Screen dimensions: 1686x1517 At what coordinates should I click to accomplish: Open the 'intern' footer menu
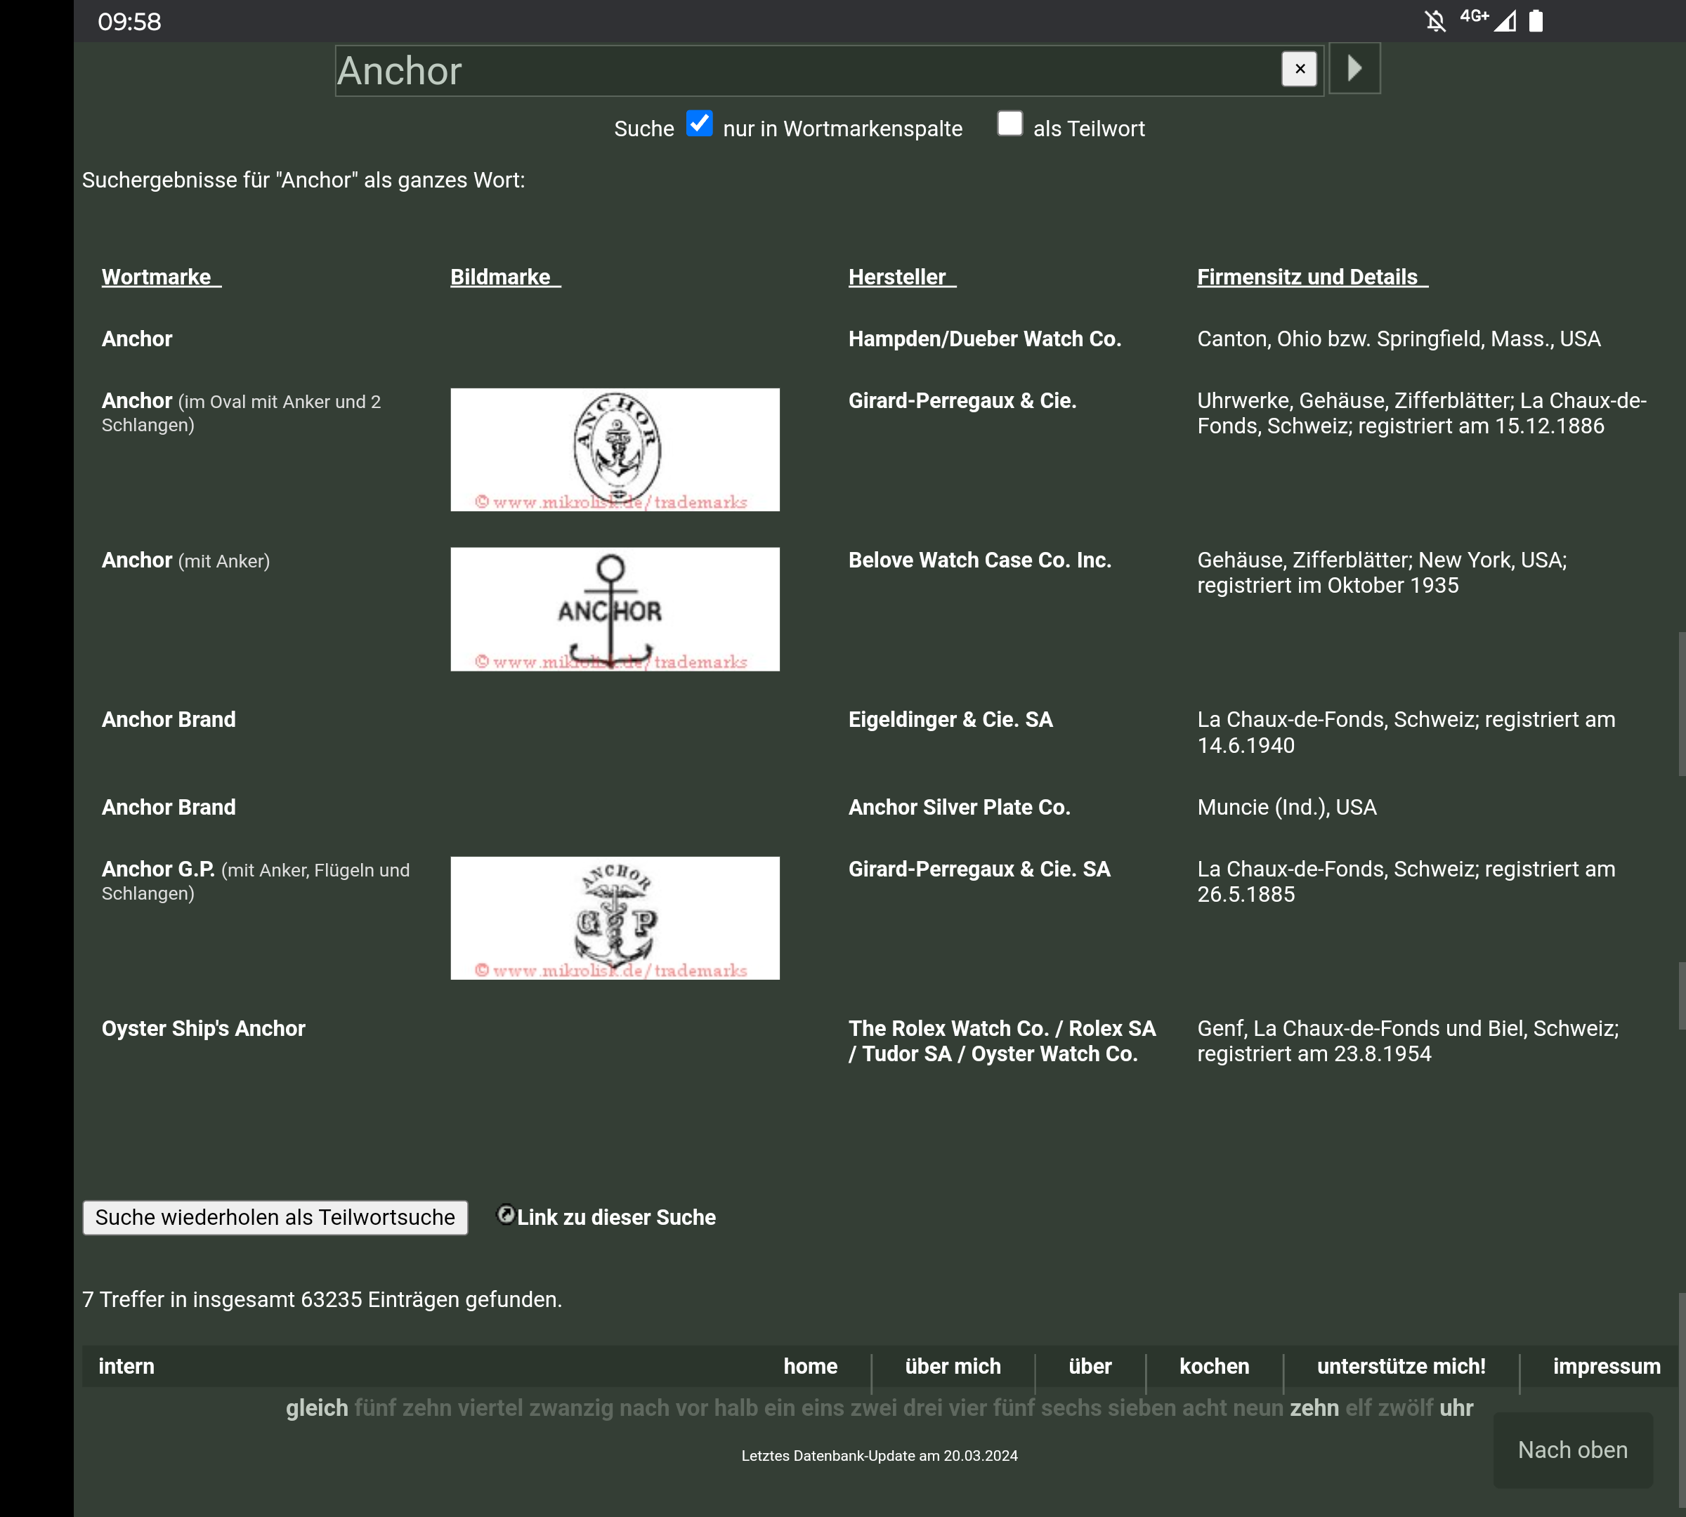click(x=126, y=1366)
